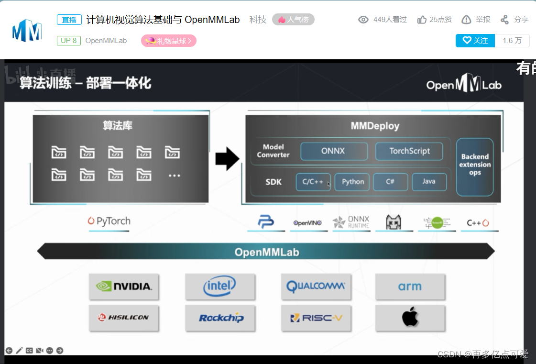The height and width of the screenshot is (364, 536).
Task: Click the PyTorch logo under 算法库
Action: click(x=109, y=221)
